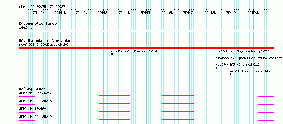Open nsv4555754 gnomAD structural variant label

click(249, 58)
